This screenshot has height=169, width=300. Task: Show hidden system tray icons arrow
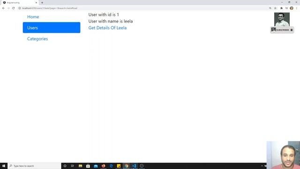262,166
